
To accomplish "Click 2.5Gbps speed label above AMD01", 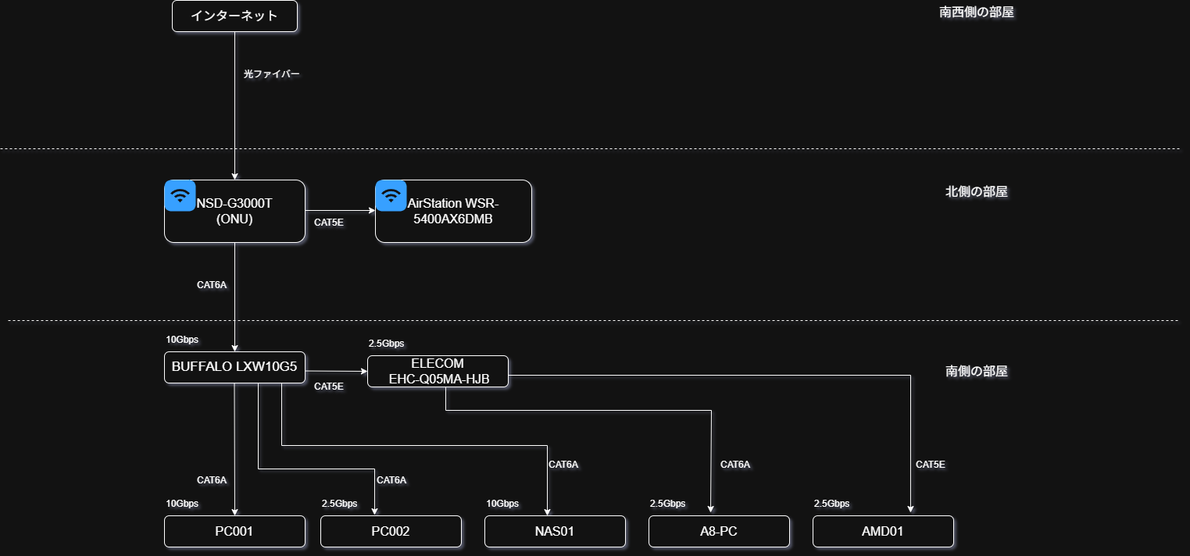I will pyautogui.click(x=832, y=504).
